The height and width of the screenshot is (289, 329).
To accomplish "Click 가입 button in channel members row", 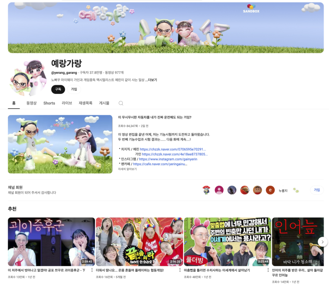I will pyautogui.click(x=317, y=190).
